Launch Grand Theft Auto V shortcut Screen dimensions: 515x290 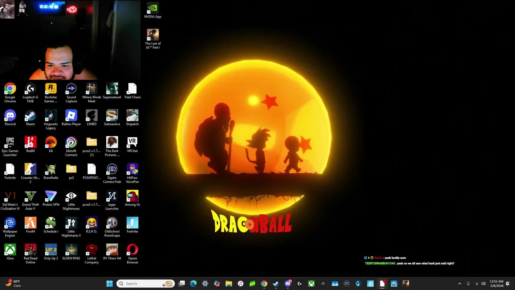(30, 201)
